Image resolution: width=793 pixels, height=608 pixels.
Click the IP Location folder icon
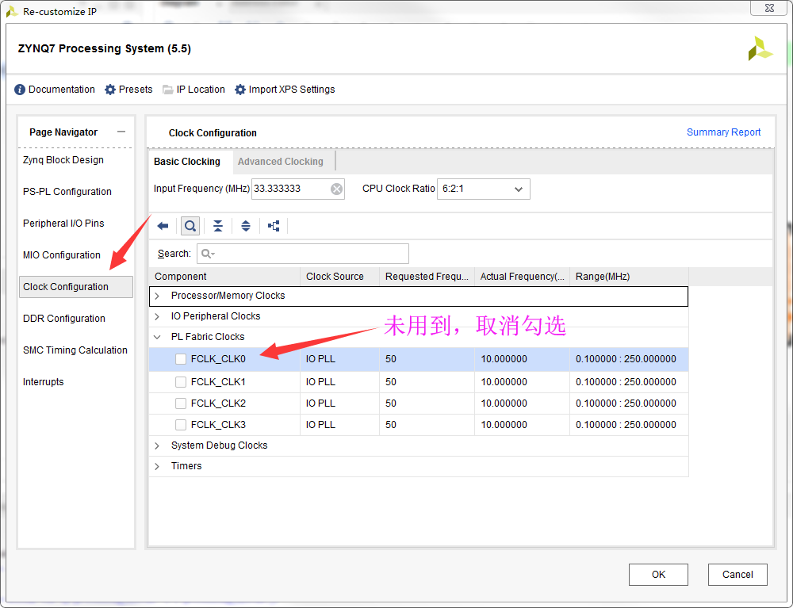pyautogui.click(x=168, y=90)
